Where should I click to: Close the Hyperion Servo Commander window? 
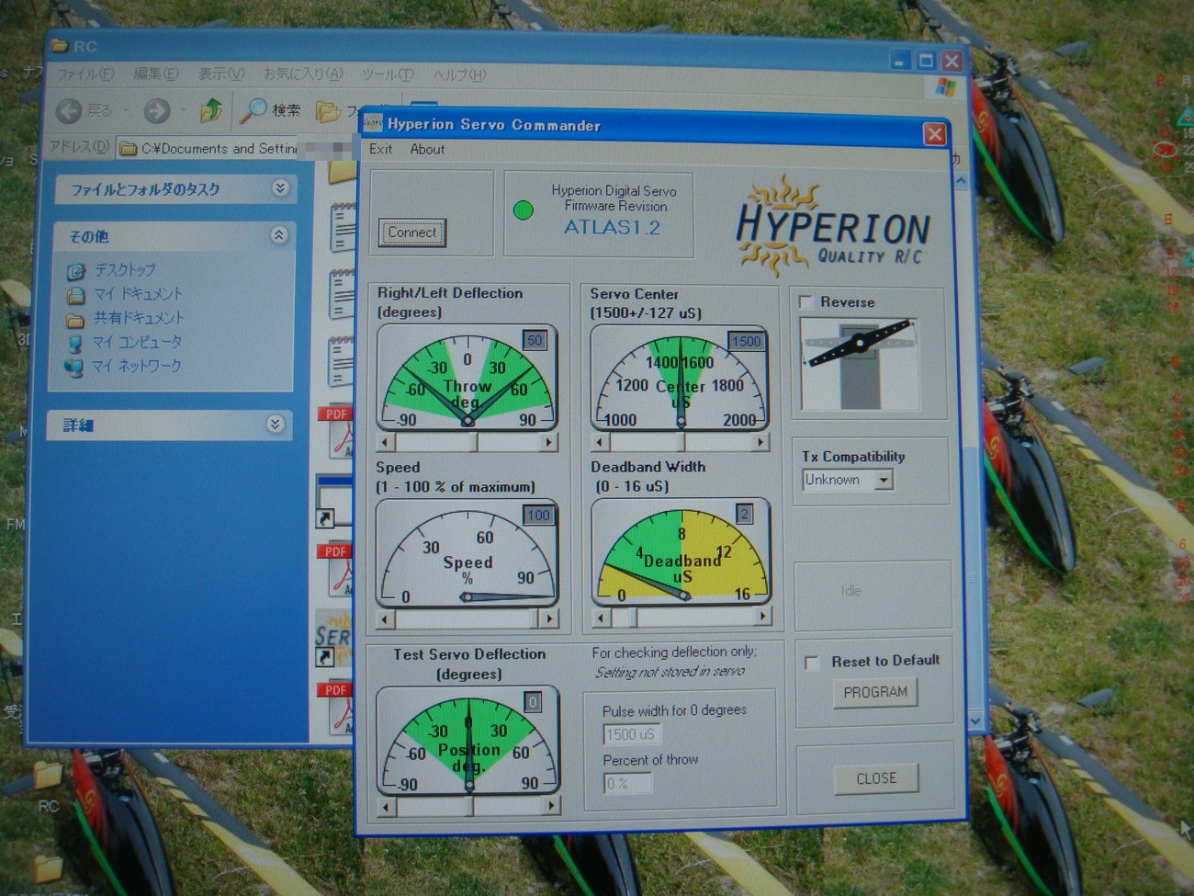tap(935, 135)
